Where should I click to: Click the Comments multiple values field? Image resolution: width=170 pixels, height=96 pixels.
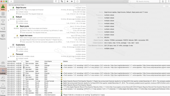pos(109,49)
